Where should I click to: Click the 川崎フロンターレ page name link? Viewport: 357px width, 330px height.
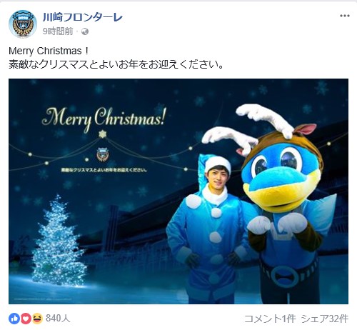click(83, 17)
